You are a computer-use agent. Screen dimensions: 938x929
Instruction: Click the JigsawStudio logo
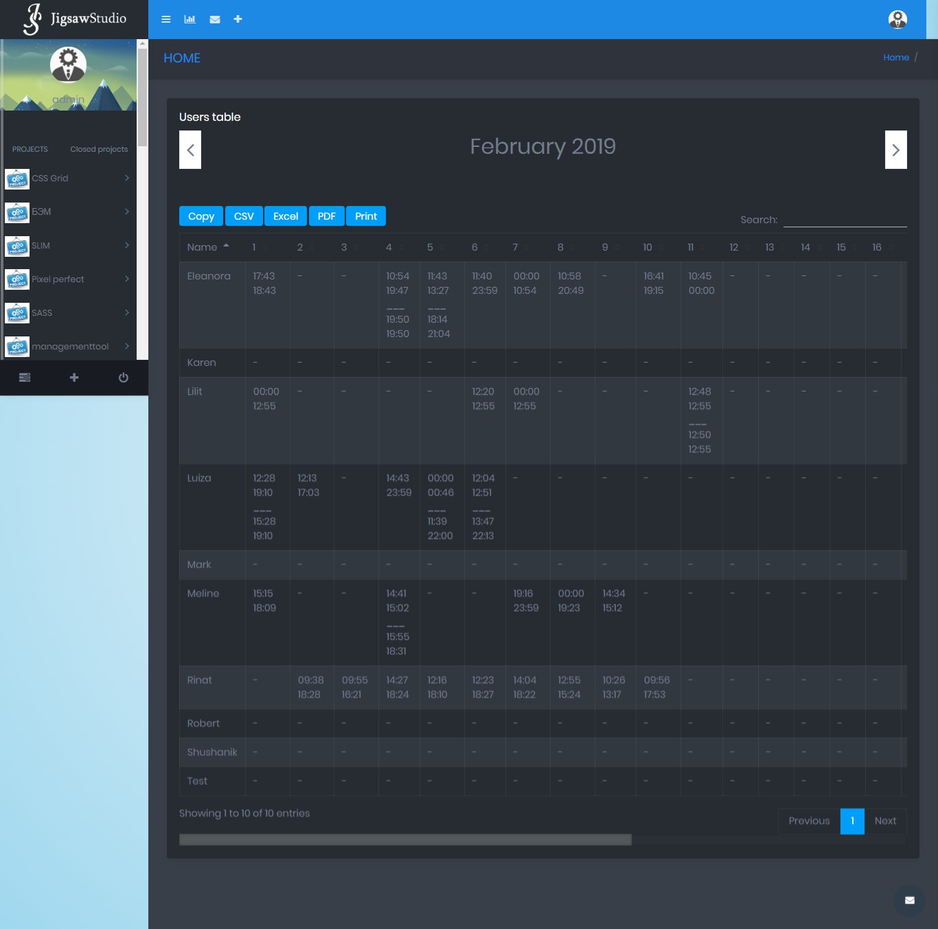click(x=74, y=19)
